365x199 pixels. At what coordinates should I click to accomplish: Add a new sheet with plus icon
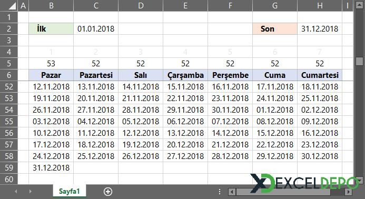[x=108, y=192]
